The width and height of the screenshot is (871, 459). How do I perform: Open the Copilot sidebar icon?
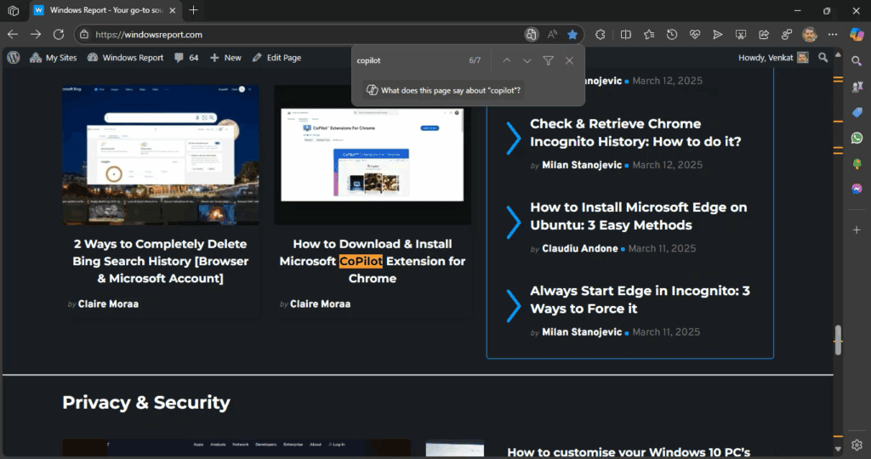coord(857,34)
